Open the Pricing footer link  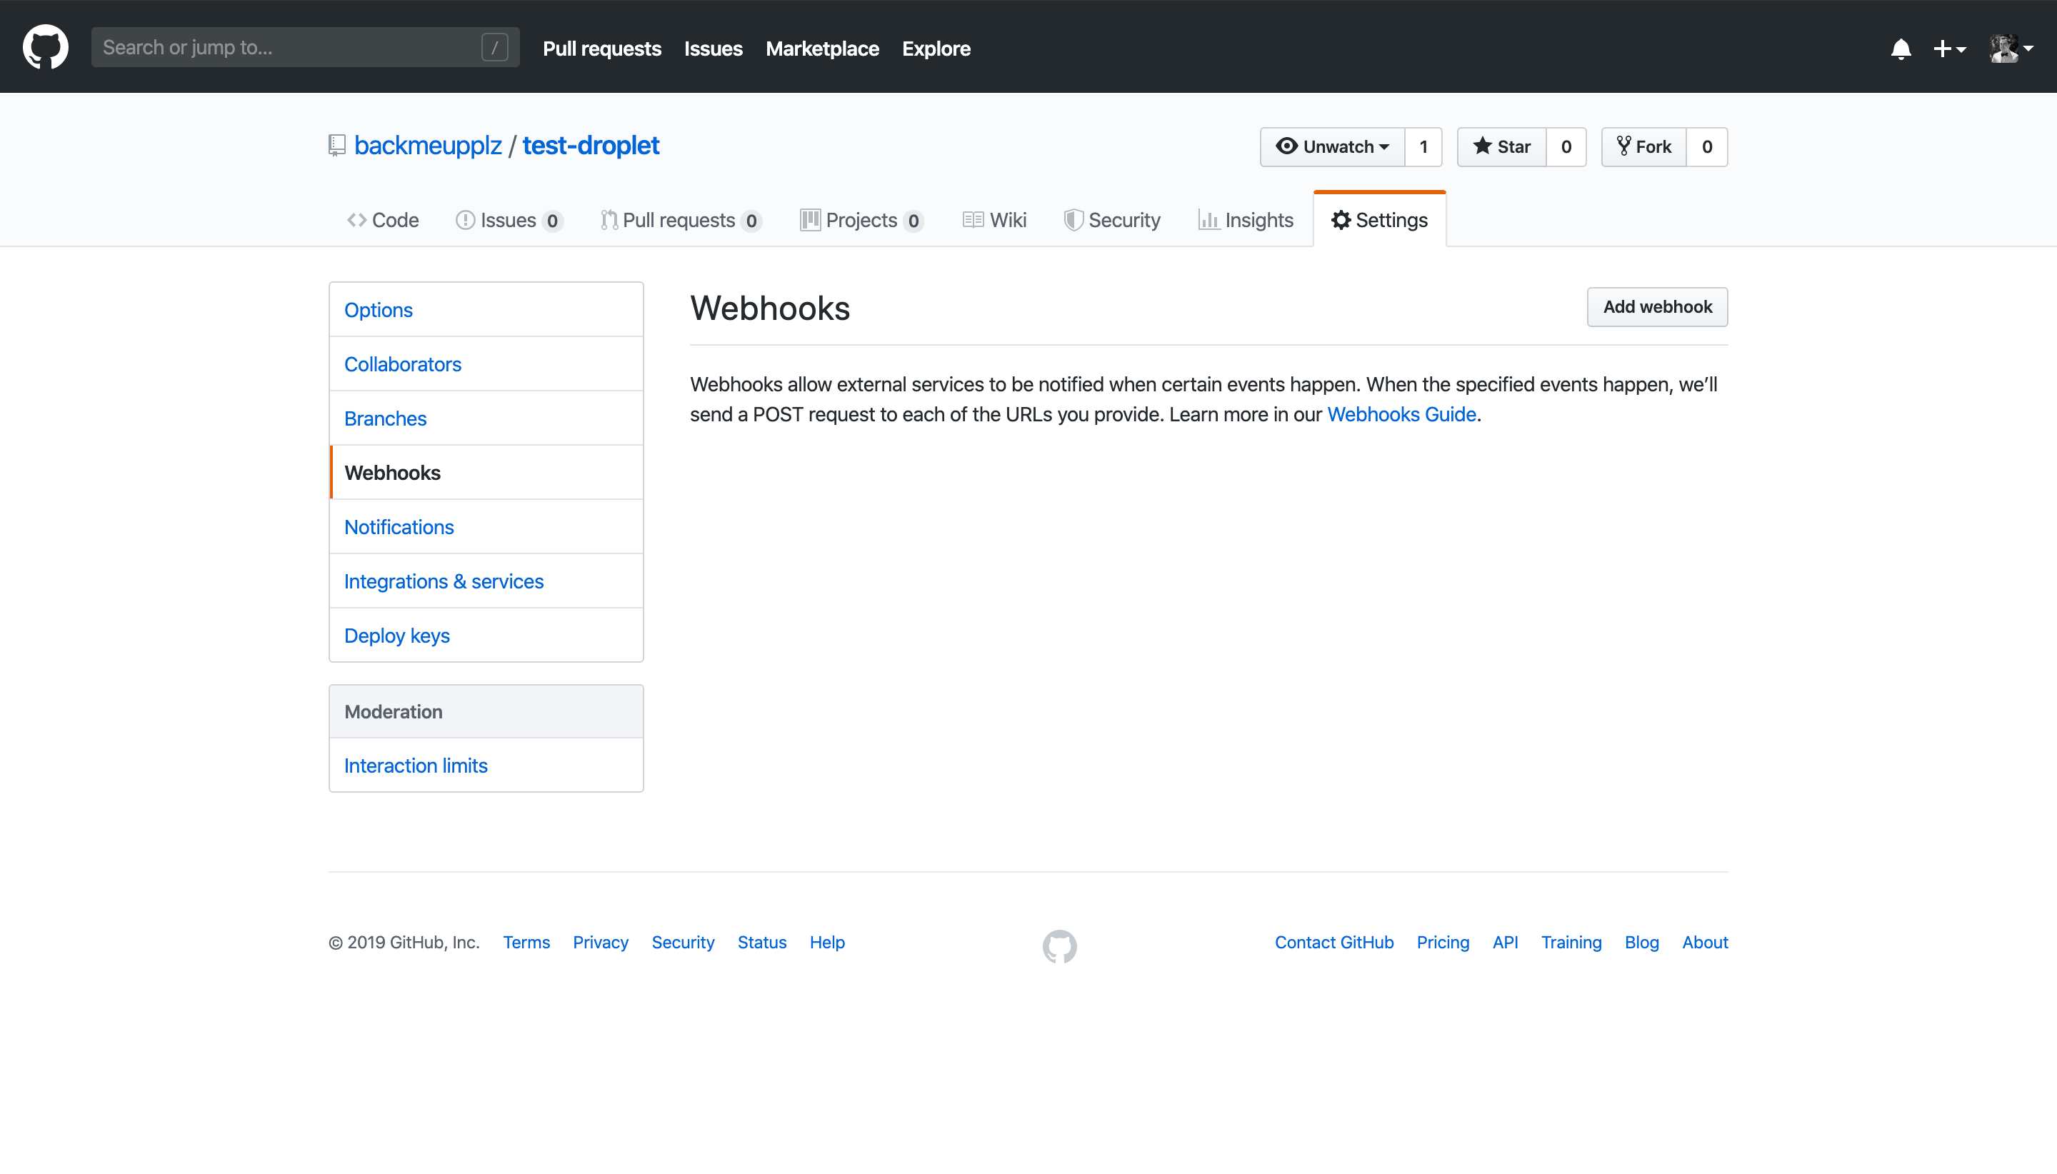click(x=1443, y=942)
